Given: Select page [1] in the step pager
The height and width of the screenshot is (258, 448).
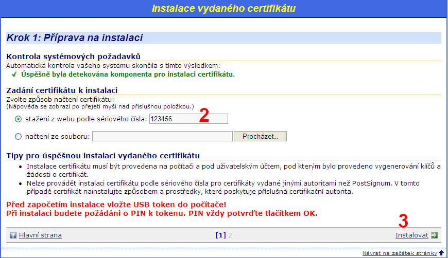Looking at the screenshot, I should point(220,235).
